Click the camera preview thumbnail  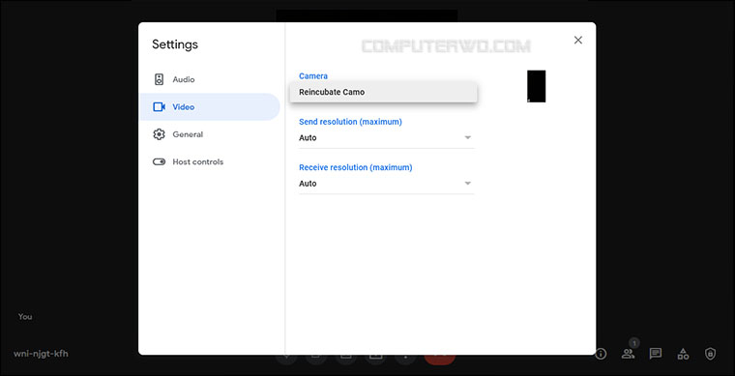(536, 86)
